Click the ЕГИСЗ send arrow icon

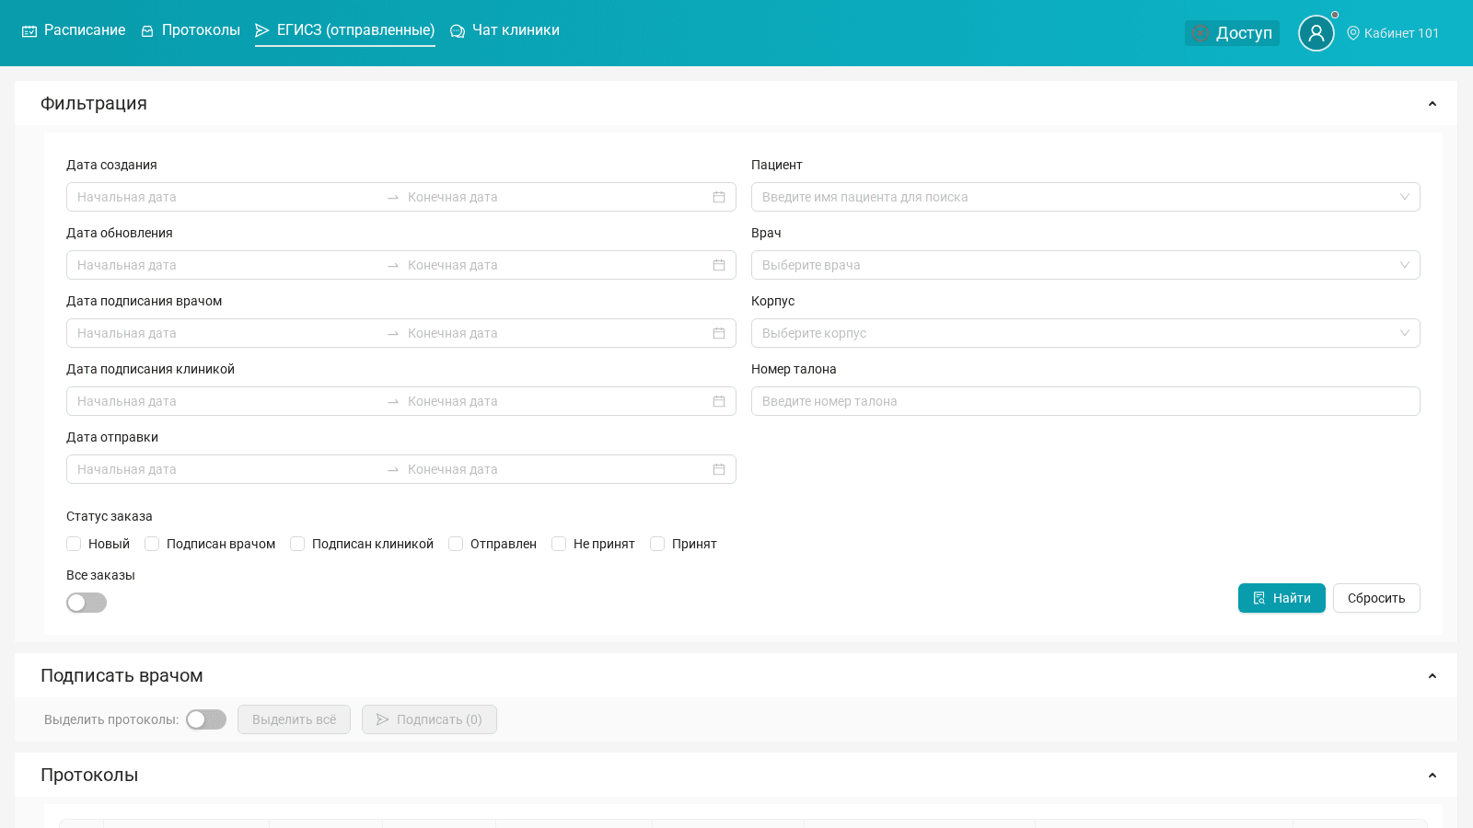pos(262,30)
